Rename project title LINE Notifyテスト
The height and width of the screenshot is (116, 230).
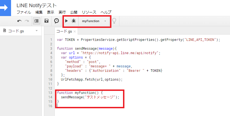pyautogui.click(x=36, y=6)
